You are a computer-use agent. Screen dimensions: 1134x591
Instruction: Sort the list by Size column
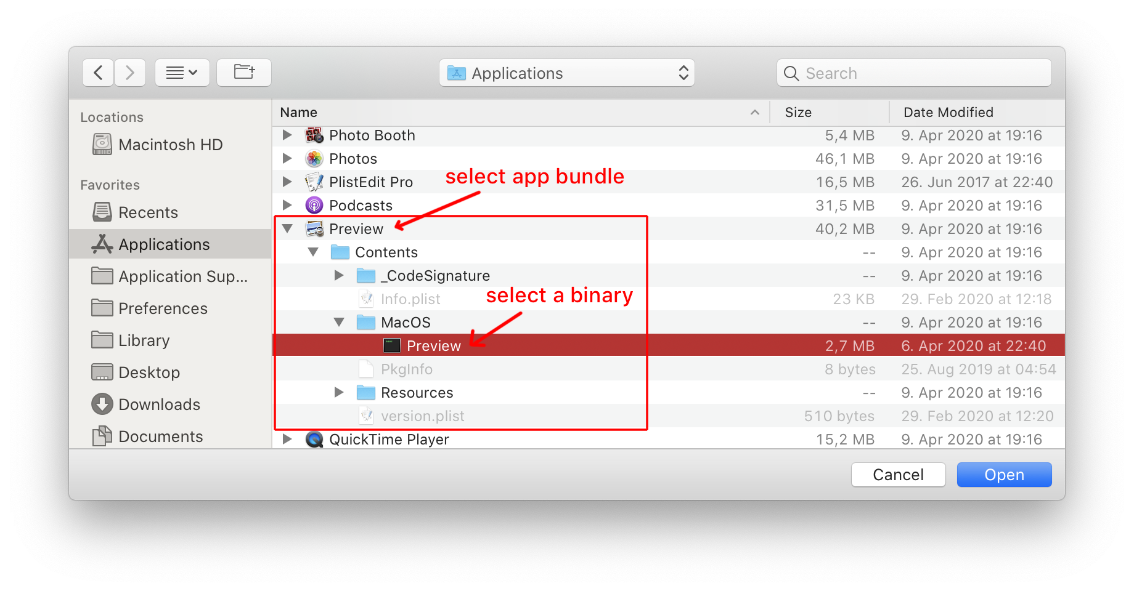pyautogui.click(x=830, y=112)
